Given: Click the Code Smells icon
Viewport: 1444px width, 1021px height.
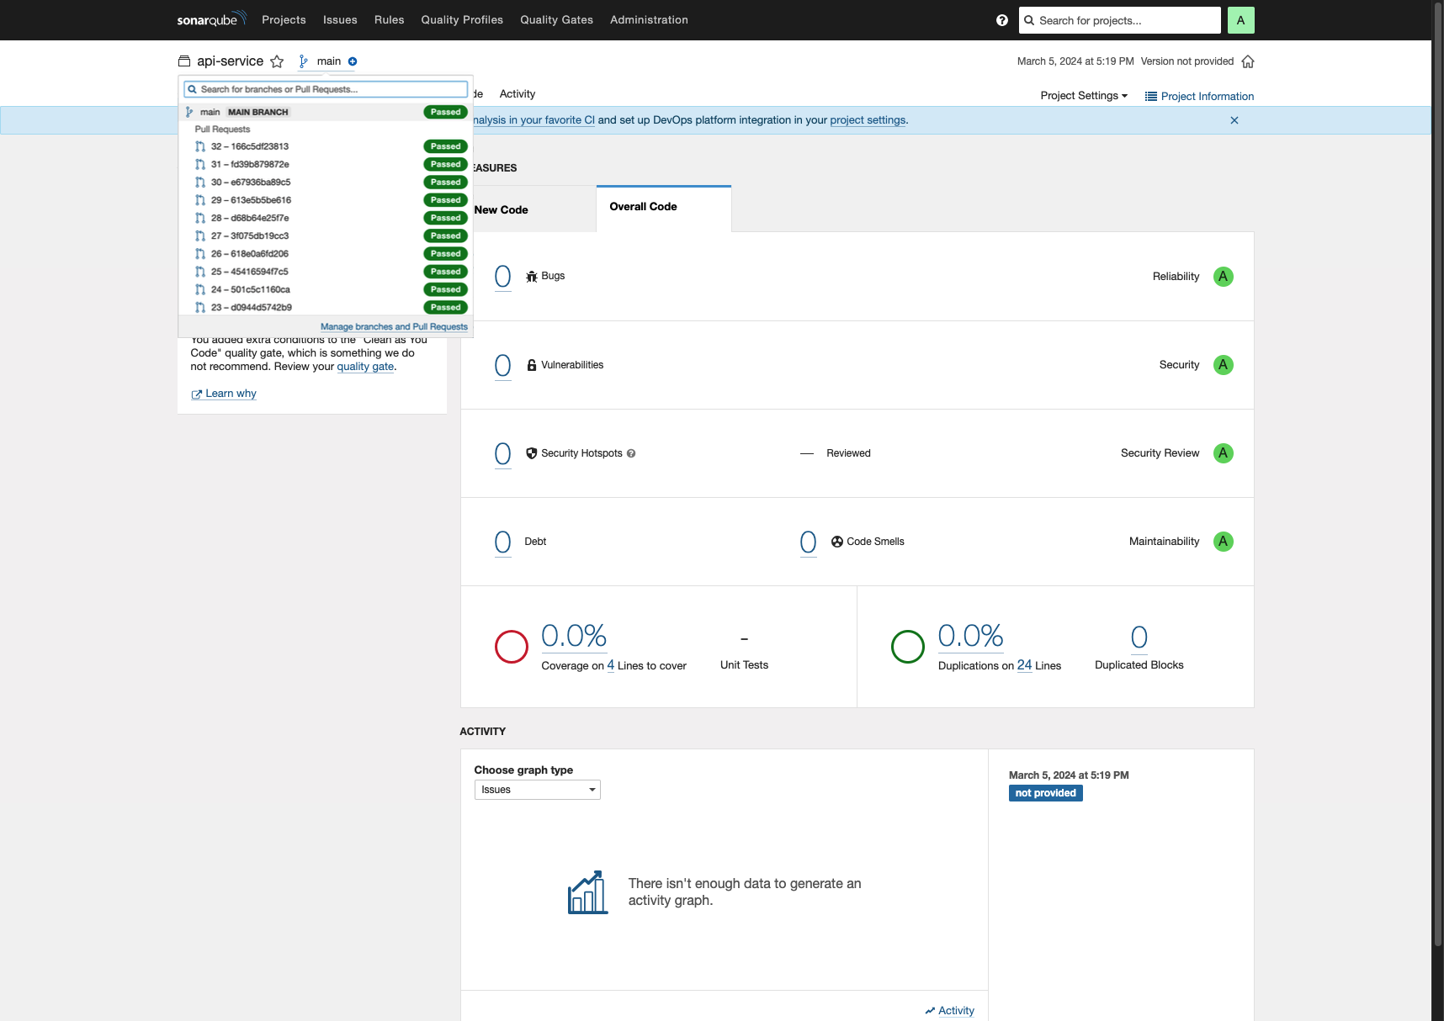Looking at the screenshot, I should coord(836,541).
